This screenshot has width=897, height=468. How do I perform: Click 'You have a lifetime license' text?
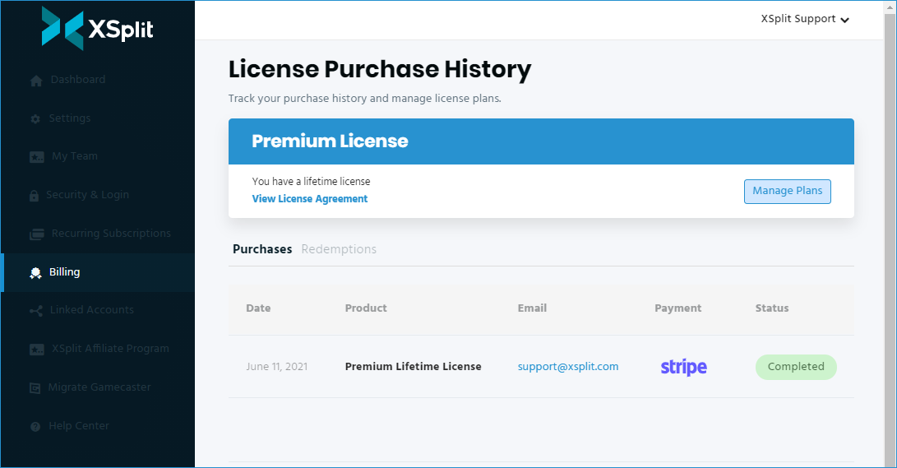(312, 182)
